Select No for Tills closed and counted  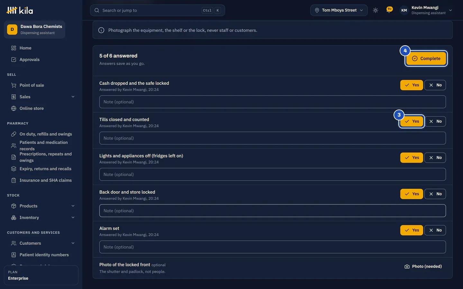[435, 121]
